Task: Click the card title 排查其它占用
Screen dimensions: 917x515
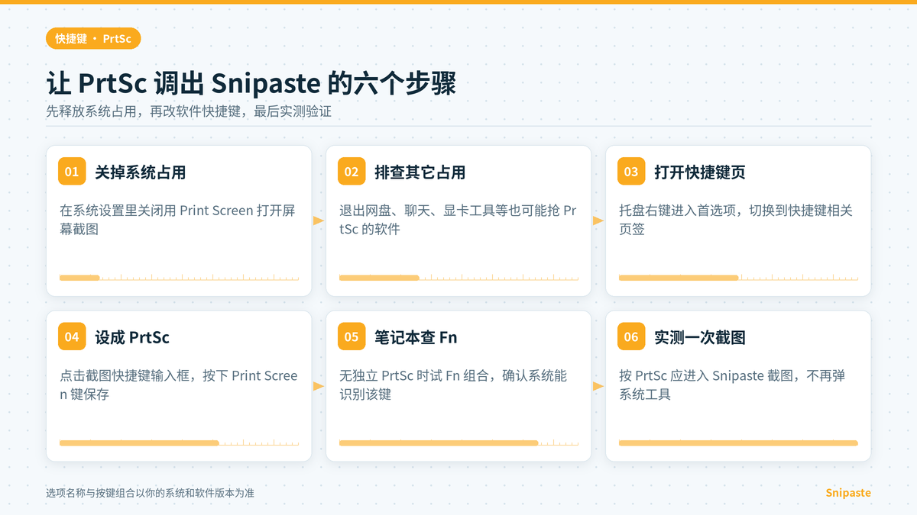Action: coord(420,172)
